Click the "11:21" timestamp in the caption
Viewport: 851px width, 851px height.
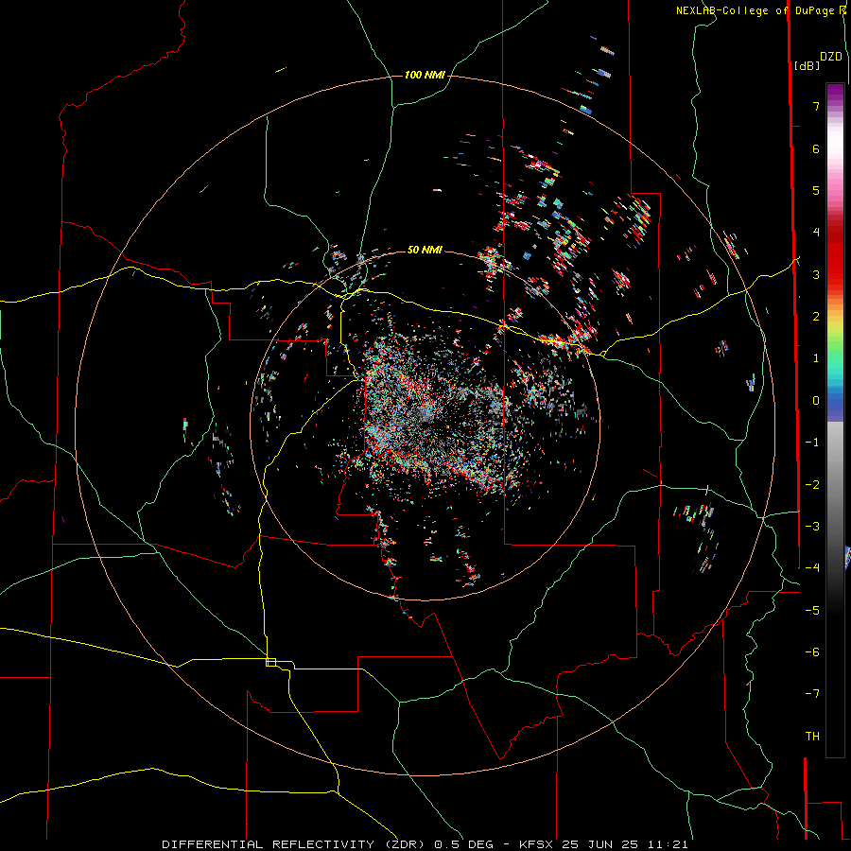point(668,844)
